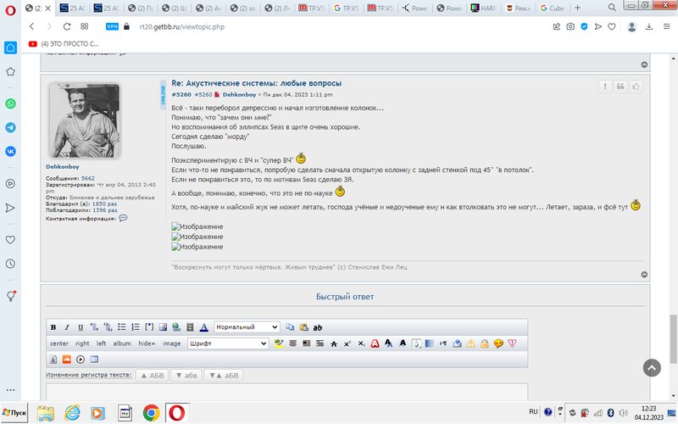
Task: Switch to the first '25 АС' tab
Action: point(72,8)
